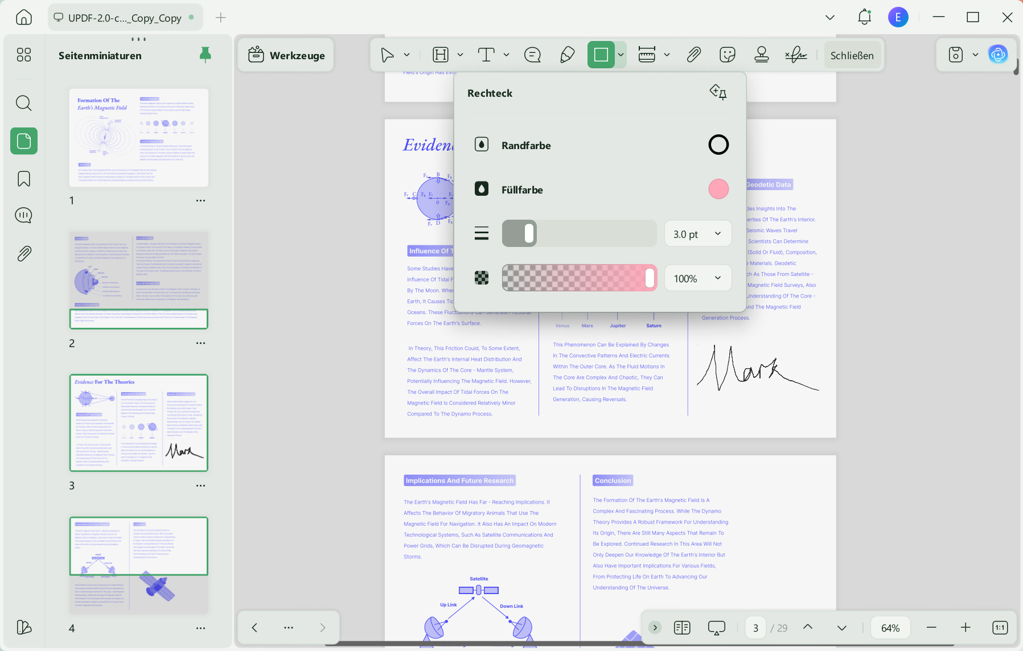Open options menu for page 1 thumbnail
Screen dimensions: 1023x651
200,200
